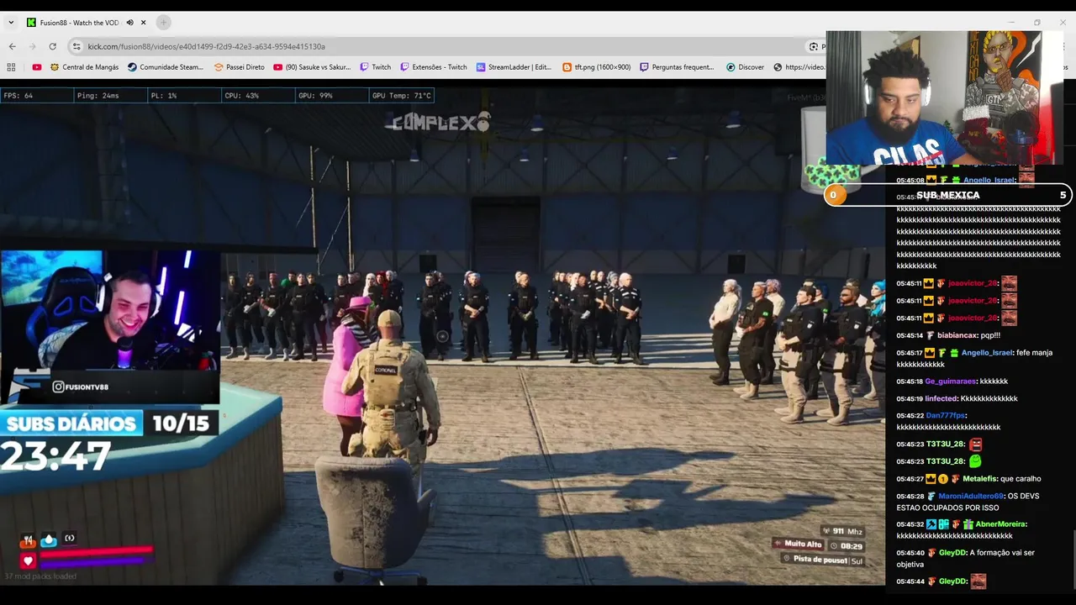1076x605 pixels.
Task: Click the 10/15 subs counter
Action: point(181,423)
